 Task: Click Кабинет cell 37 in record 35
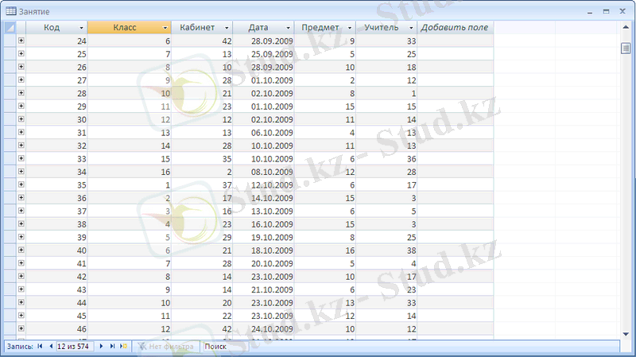(x=202, y=185)
